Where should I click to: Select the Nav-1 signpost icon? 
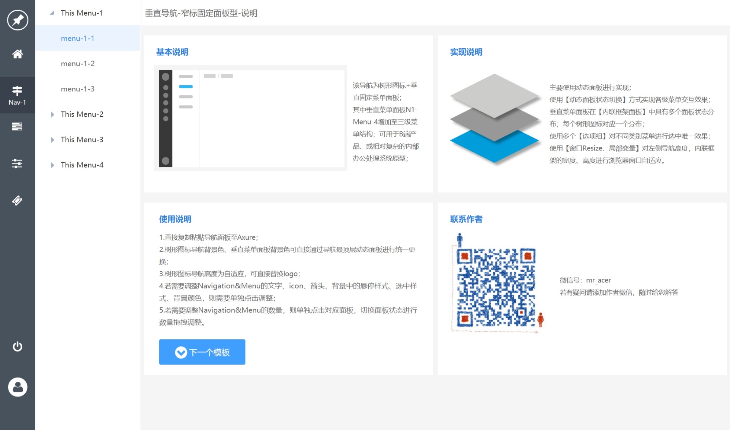point(17,91)
